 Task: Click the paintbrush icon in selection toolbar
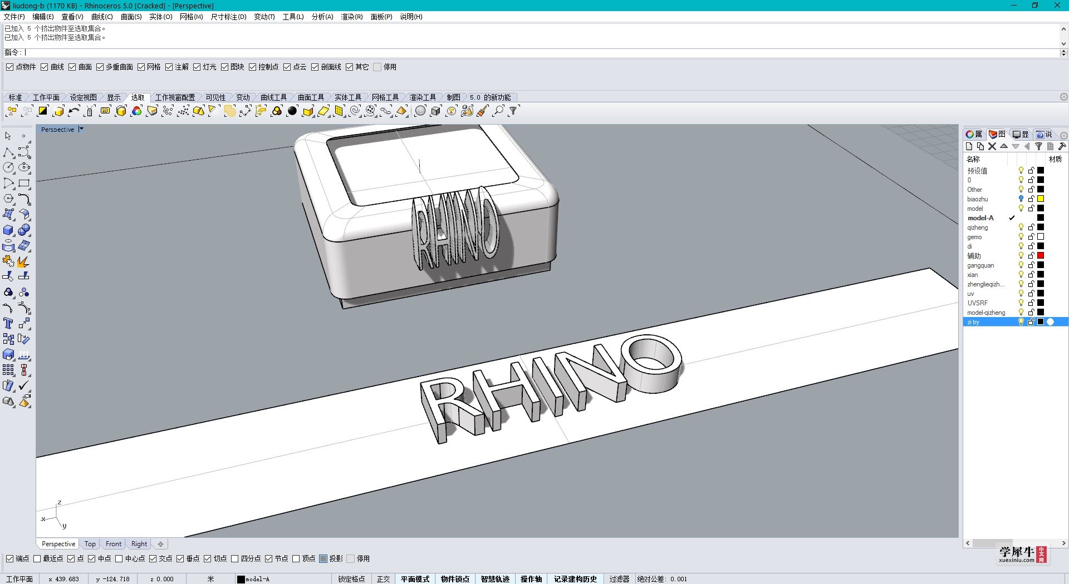[483, 111]
